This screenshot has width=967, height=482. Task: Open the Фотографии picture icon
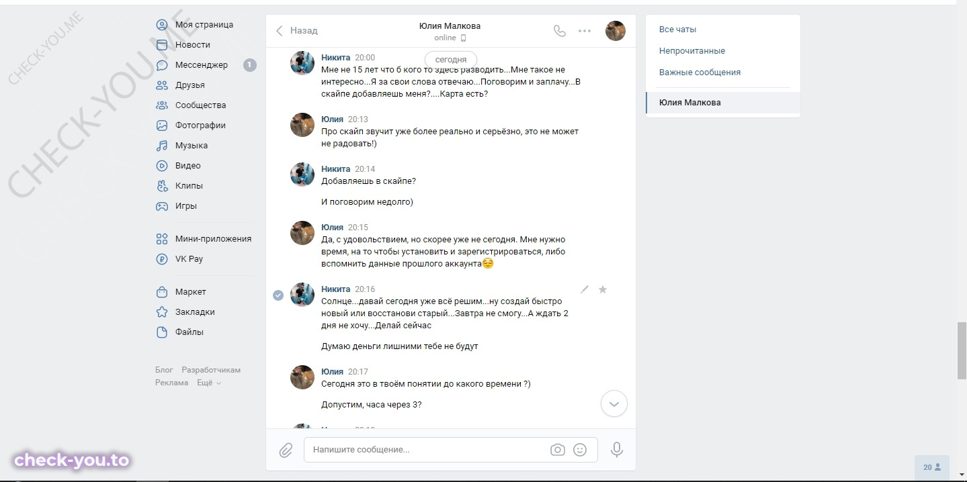click(162, 126)
